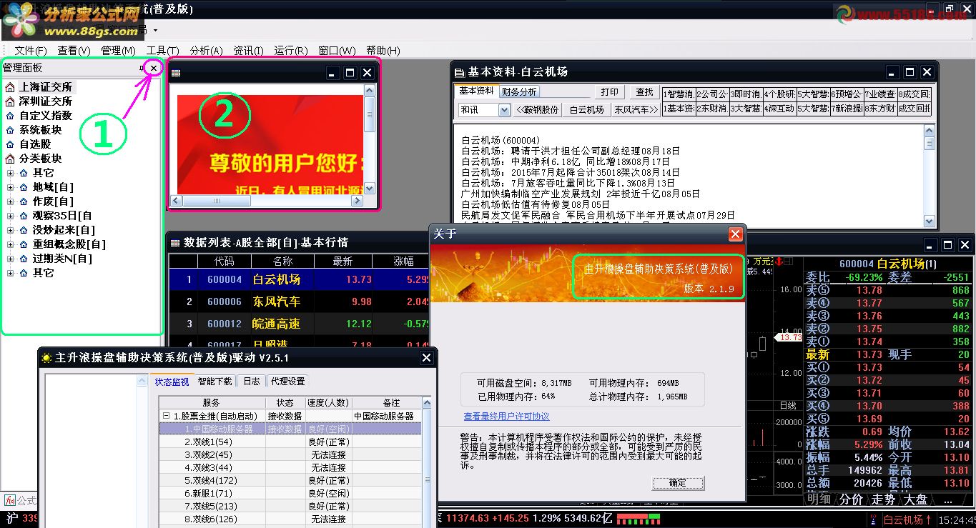This screenshot has height=528, width=976.
Task: Select 分类板块 category node
Action: pyautogui.click(x=41, y=159)
